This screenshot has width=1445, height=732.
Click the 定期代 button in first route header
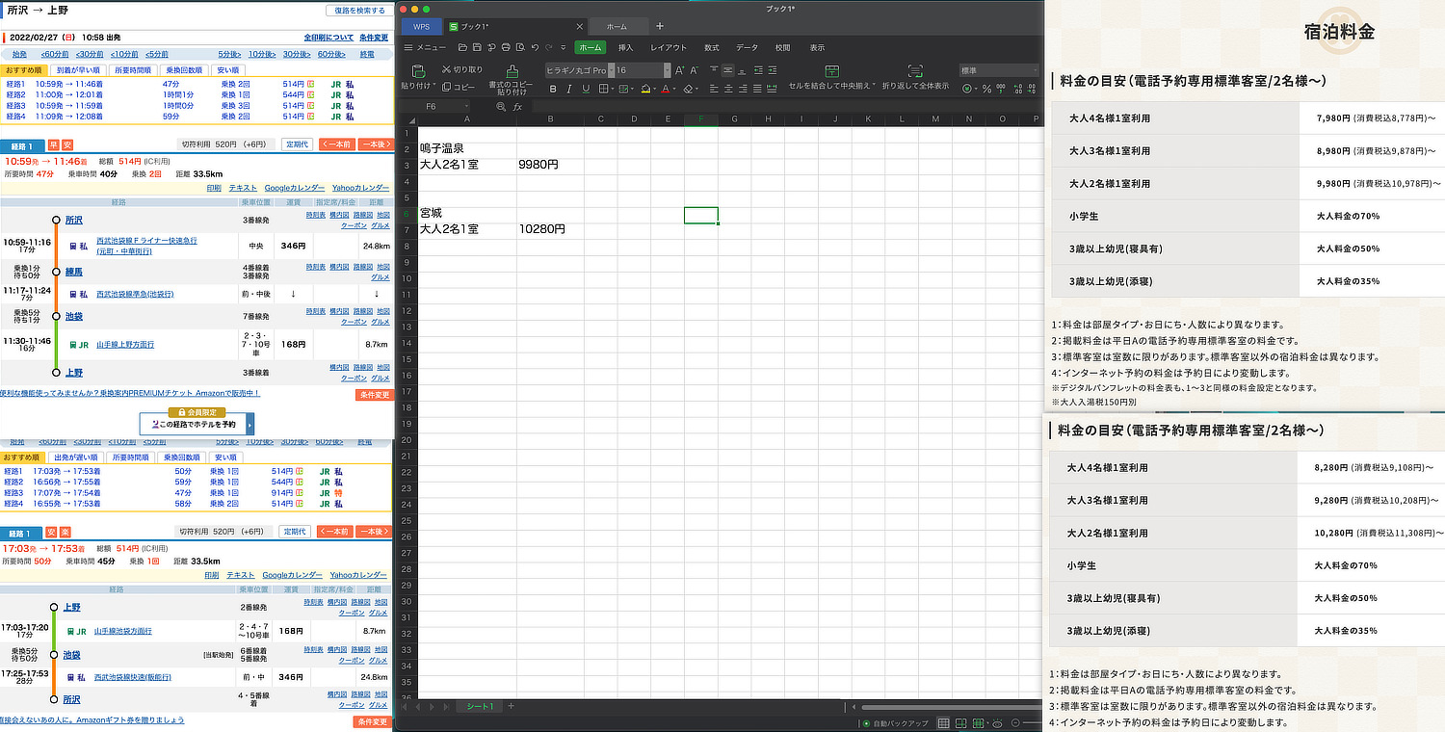point(297,144)
